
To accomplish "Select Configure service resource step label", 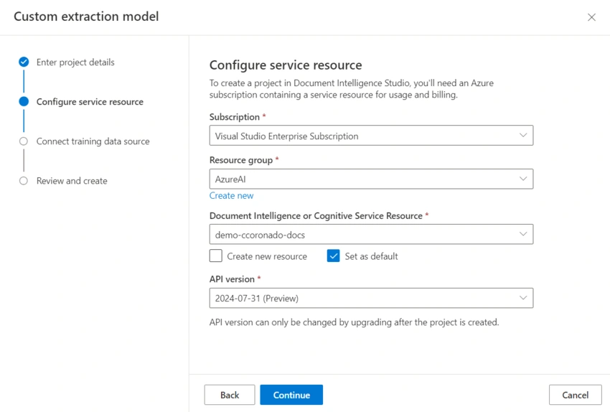I will tap(90, 102).
